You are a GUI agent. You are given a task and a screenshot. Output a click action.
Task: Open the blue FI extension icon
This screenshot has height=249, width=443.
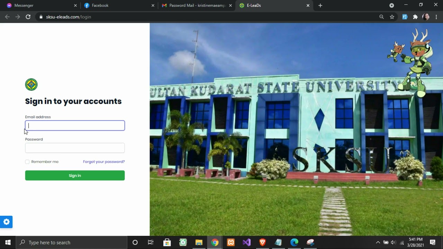[x=405, y=17]
